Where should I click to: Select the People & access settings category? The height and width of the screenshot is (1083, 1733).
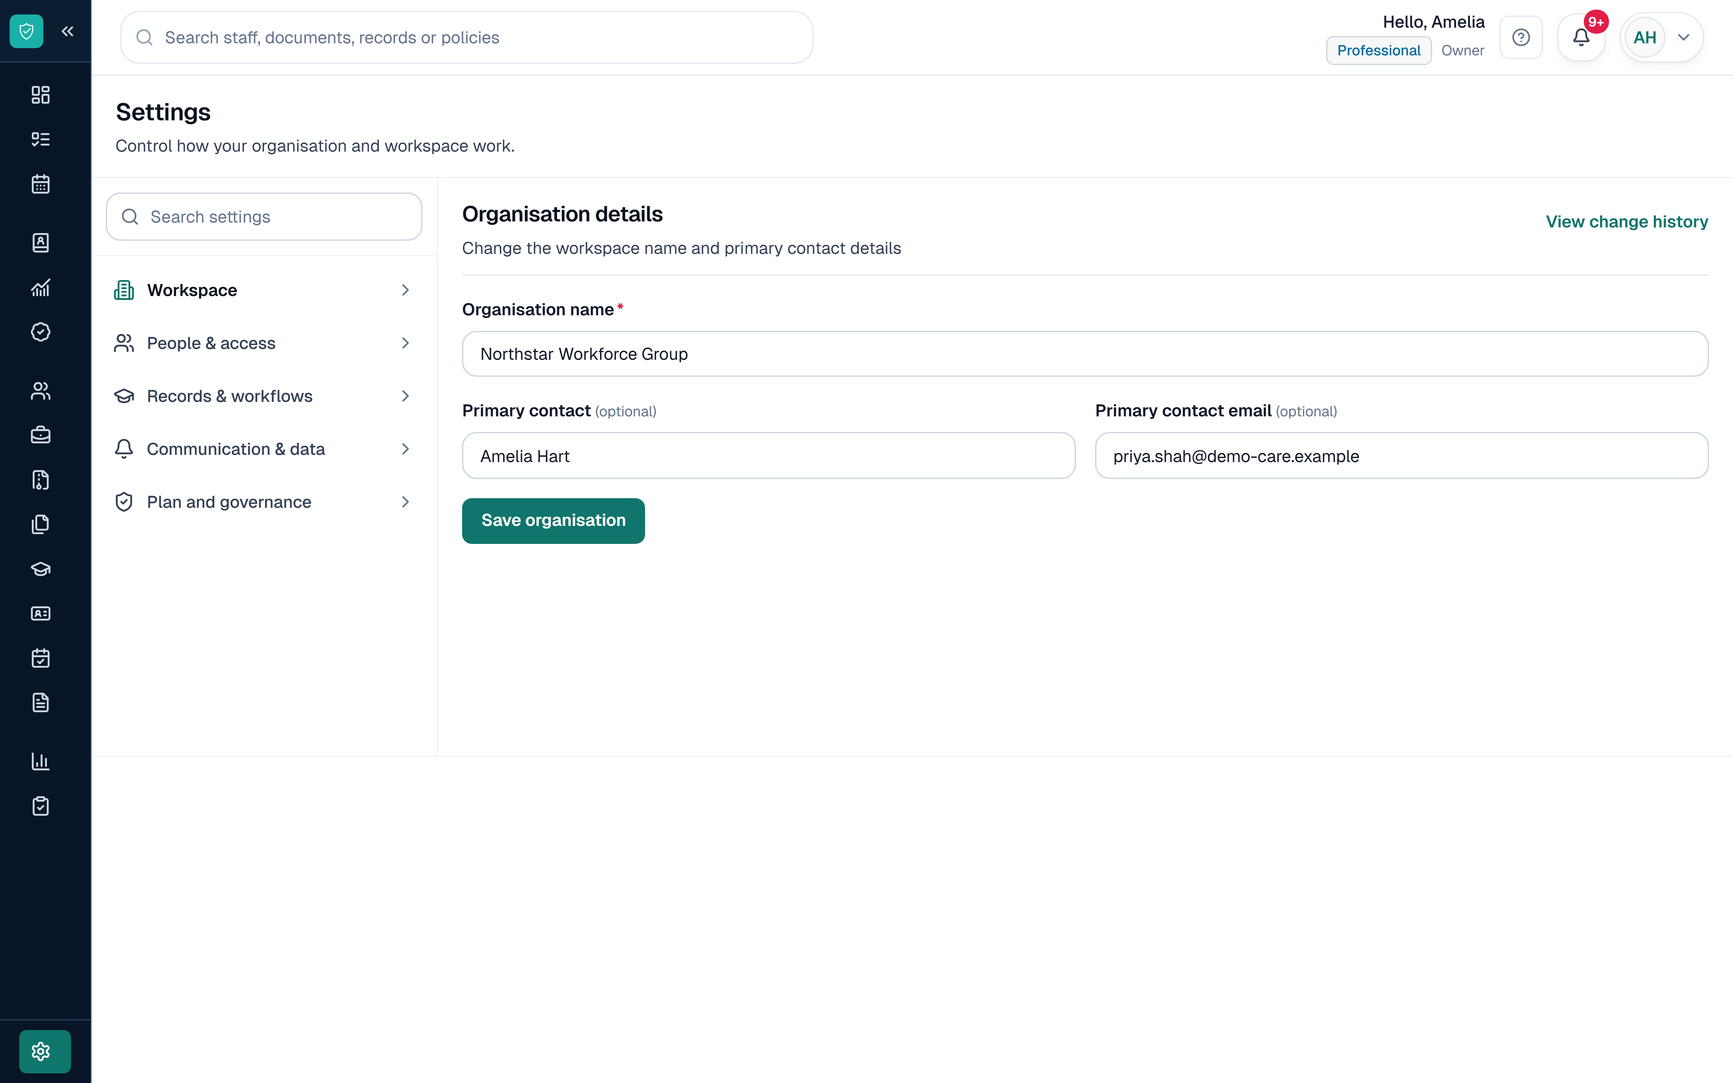[264, 343]
